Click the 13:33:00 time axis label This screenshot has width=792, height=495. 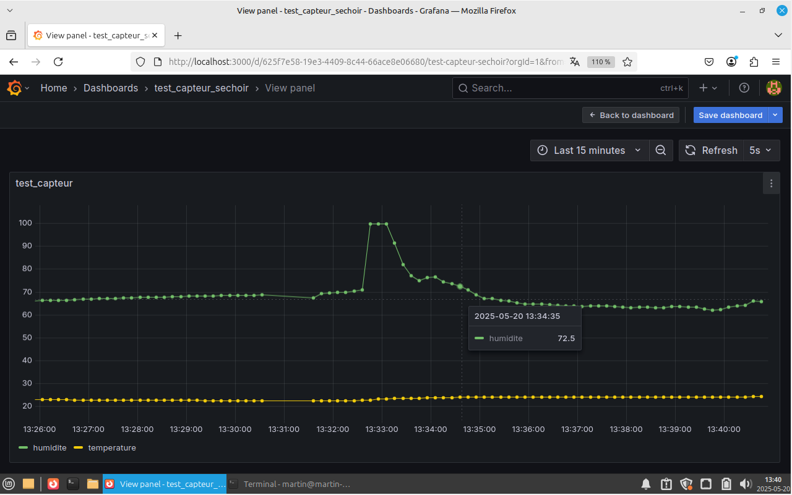click(382, 429)
